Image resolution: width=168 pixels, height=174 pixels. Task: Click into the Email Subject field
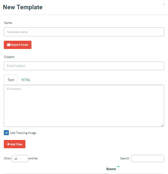[84, 66]
